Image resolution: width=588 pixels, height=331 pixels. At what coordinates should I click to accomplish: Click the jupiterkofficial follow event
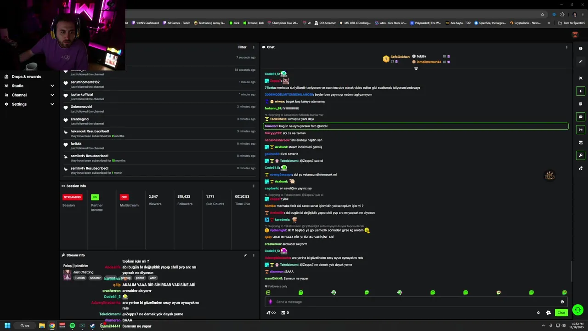click(x=160, y=97)
